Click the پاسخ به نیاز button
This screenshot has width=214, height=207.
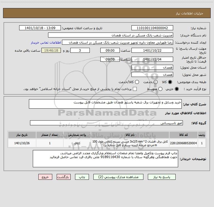pos(162,177)
